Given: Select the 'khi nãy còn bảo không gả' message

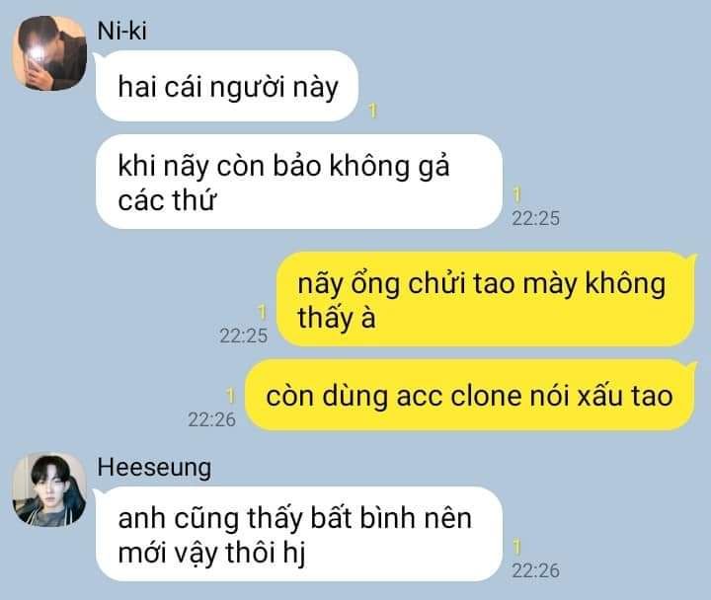Looking at the screenshot, I should tap(299, 182).
